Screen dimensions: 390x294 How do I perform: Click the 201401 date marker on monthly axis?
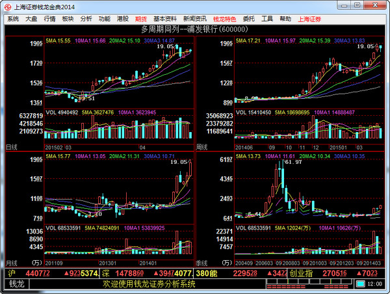(x=148, y=263)
